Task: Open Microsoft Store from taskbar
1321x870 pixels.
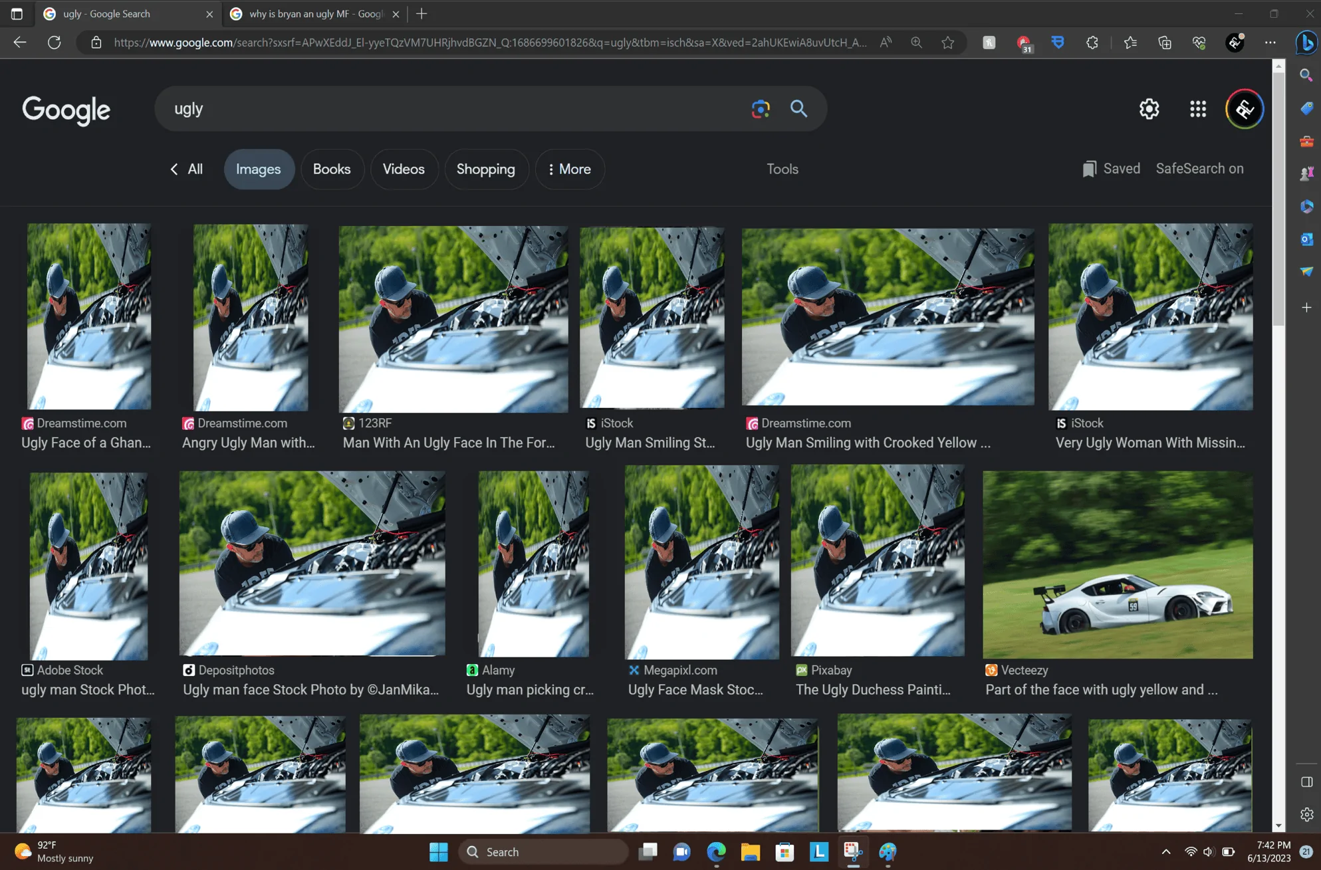Action: click(x=784, y=852)
